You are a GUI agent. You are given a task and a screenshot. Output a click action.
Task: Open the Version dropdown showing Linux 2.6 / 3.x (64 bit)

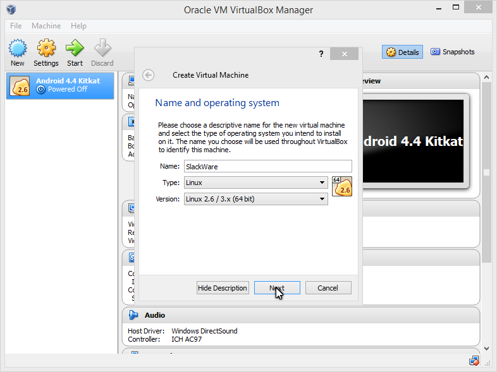coord(256,199)
